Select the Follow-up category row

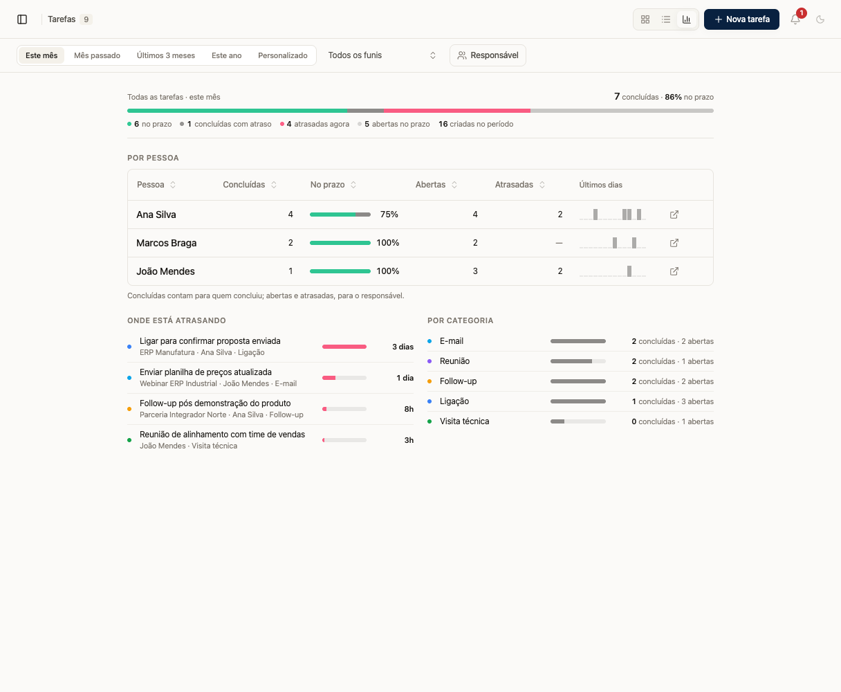571,381
